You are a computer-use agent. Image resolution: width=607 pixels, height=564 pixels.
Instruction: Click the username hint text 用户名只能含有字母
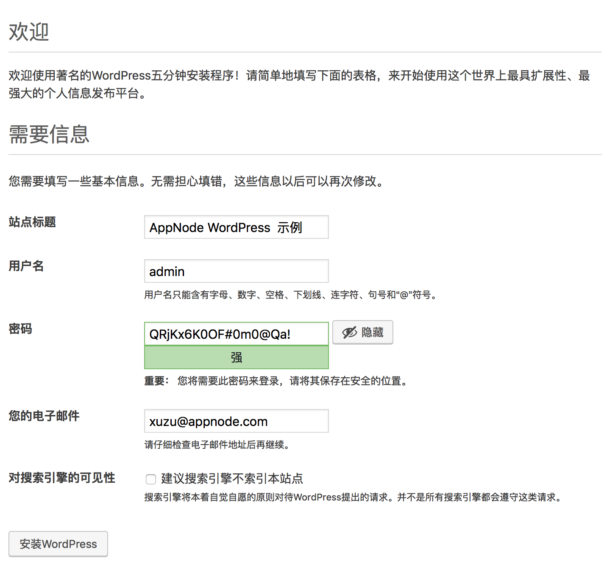point(290,295)
